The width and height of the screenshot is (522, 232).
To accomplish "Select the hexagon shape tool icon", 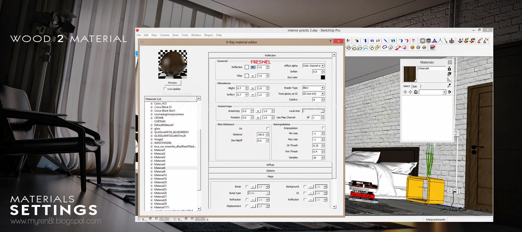I will tap(348, 48).
